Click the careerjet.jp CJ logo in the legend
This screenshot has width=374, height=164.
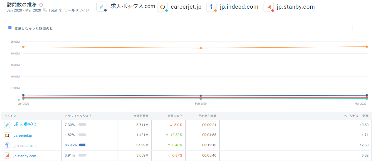click(x=163, y=7)
